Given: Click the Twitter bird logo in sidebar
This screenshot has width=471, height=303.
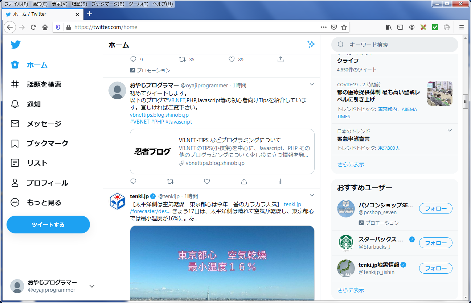Looking at the screenshot, I should (x=15, y=45).
